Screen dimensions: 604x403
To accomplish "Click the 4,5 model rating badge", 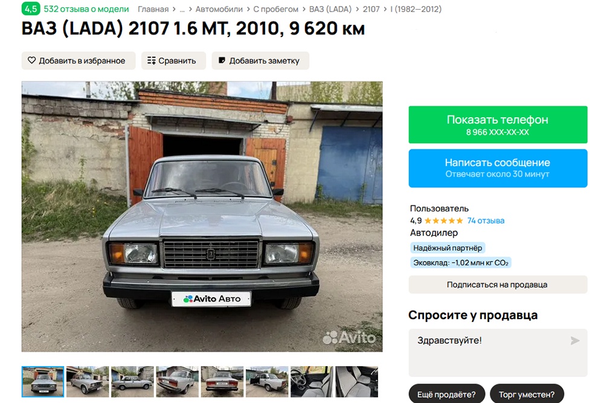I will pyautogui.click(x=31, y=8).
